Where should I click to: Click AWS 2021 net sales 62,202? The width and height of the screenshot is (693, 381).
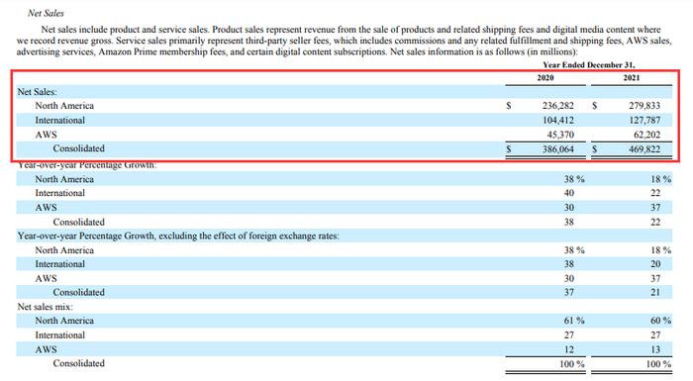pyautogui.click(x=647, y=135)
